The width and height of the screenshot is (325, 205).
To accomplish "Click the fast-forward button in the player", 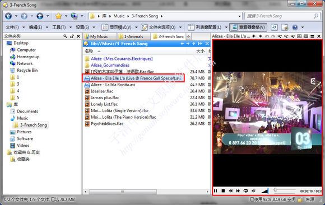I will pos(238,190).
